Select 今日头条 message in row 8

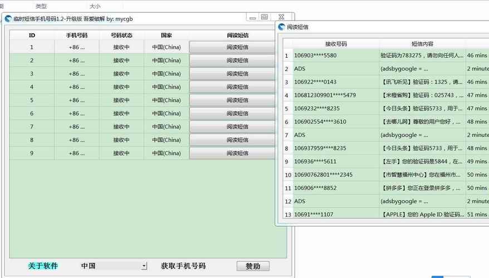coord(422,148)
